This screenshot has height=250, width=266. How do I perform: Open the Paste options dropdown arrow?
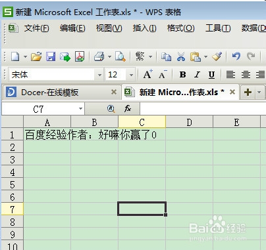pos(205,57)
